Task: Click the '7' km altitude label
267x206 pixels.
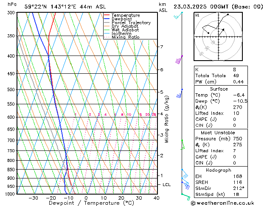Action: point(162,47)
